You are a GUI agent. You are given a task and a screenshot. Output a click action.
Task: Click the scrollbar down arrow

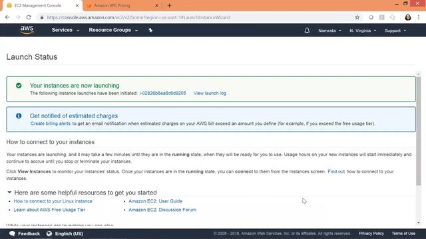pyautogui.click(x=419, y=223)
